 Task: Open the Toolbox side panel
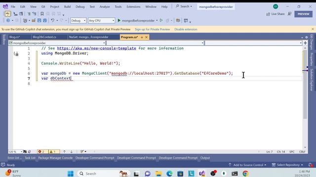coord(3,39)
